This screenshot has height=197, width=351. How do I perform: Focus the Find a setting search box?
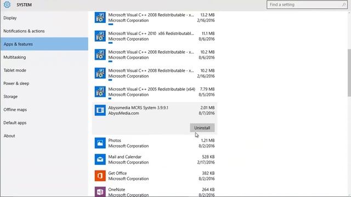(x=307, y=5)
